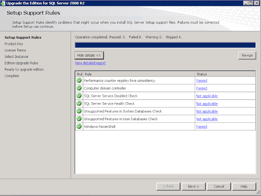Select the Computer domain controller rule text
The width and height of the screenshot is (261, 196).
[x=105, y=88]
